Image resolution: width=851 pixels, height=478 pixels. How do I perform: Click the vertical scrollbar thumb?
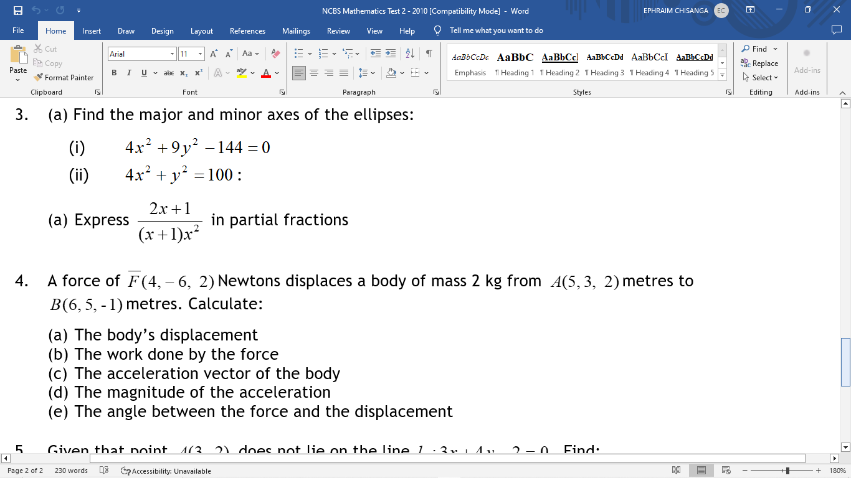point(845,362)
